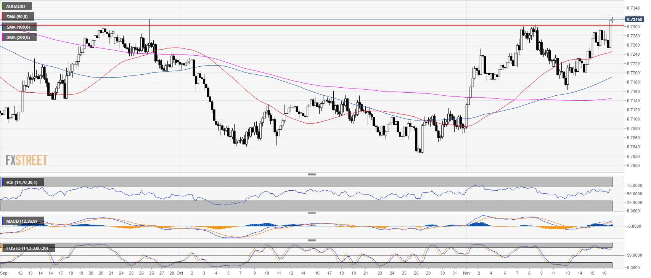This screenshot has width=651, height=278.
Task: Open the FUSTO (14,3,3,80,20) indicator label
Action: [x=27, y=248]
